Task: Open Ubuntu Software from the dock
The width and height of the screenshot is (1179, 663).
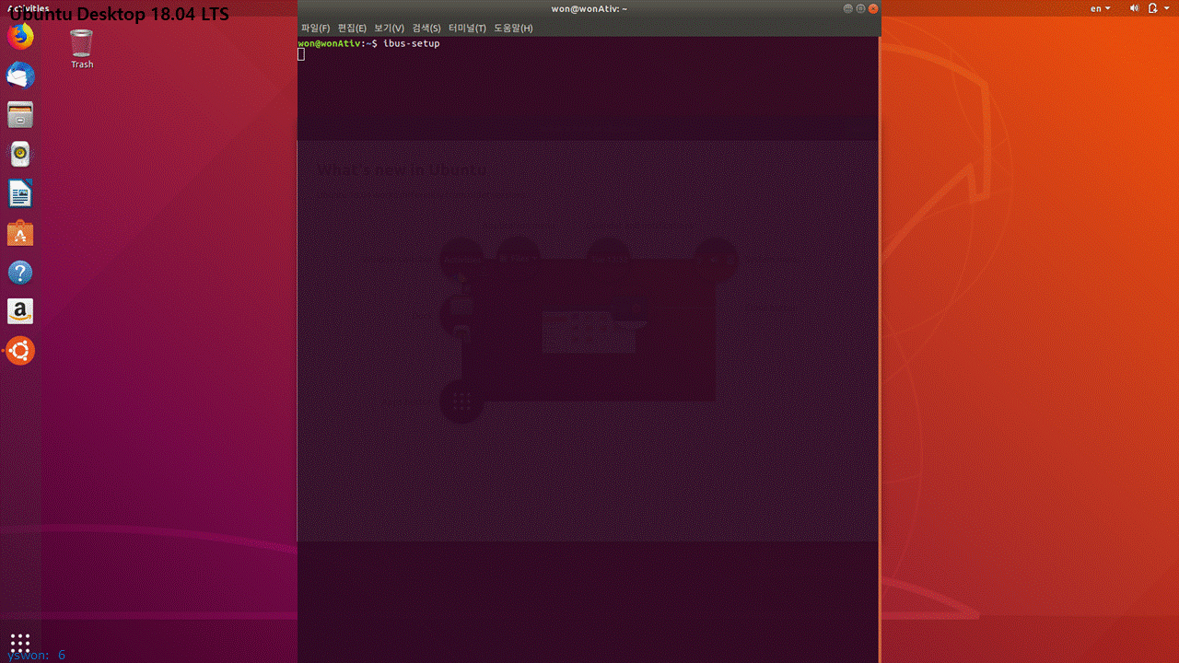Action: 20,233
